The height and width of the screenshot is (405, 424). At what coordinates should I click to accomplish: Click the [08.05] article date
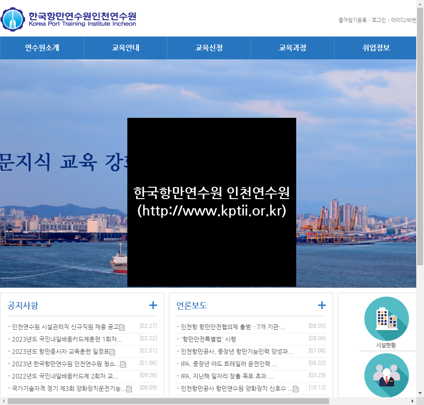(317, 326)
